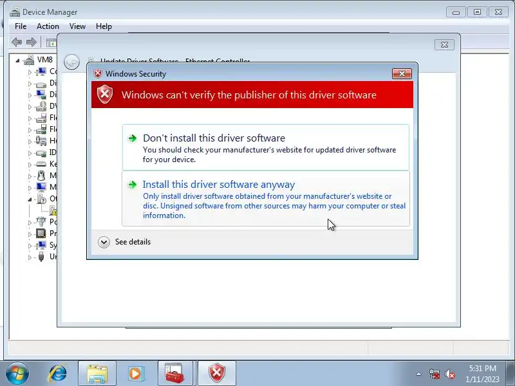Select the Display adapters icon
Screen dimensions: 515x386
click(x=41, y=95)
